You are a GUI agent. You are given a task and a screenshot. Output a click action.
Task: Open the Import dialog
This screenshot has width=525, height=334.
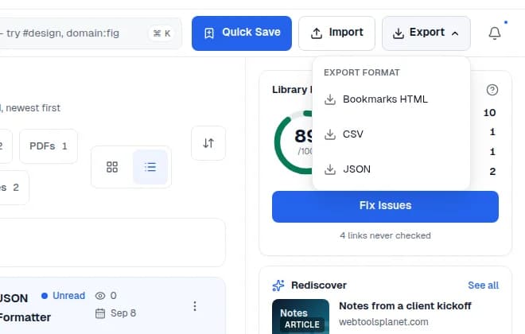click(x=336, y=33)
